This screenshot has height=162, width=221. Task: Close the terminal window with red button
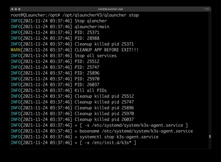pyautogui.click(x=12, y=9)
